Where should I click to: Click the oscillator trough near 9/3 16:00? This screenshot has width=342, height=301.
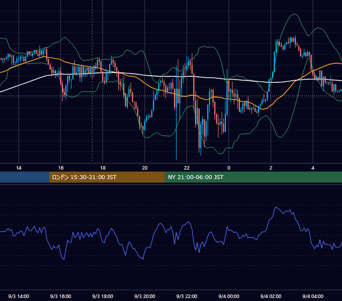(64, 259)
